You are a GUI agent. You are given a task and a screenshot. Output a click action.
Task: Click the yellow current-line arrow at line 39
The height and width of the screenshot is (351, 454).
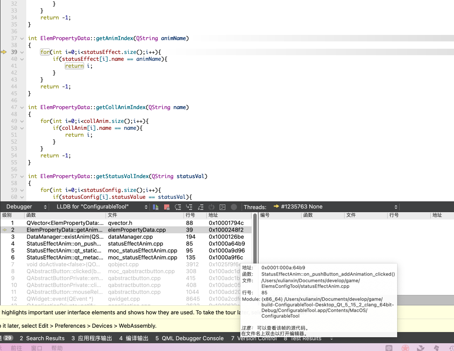[4, 52]
